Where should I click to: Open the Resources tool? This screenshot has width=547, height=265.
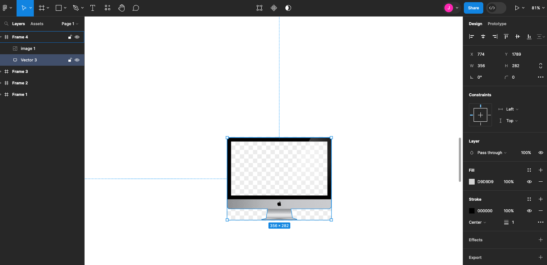(x=107, y=8)
